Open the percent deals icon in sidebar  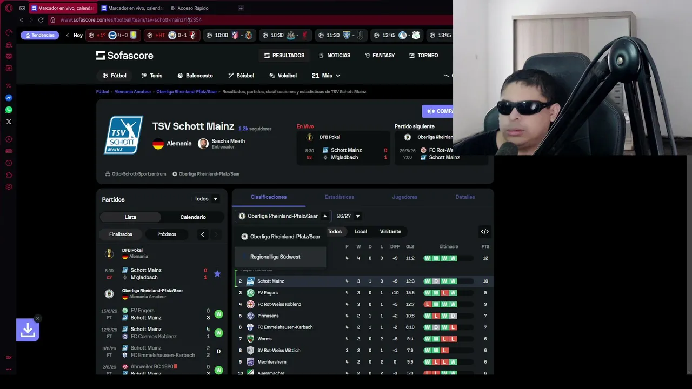(x=9, y=86)
